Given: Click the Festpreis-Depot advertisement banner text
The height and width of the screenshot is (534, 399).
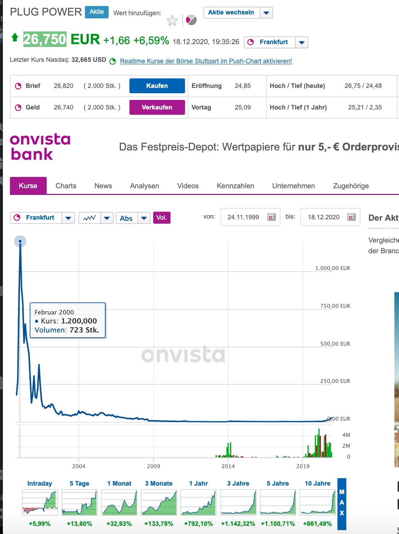Looking at the screenshot, I should pos(259,147).
